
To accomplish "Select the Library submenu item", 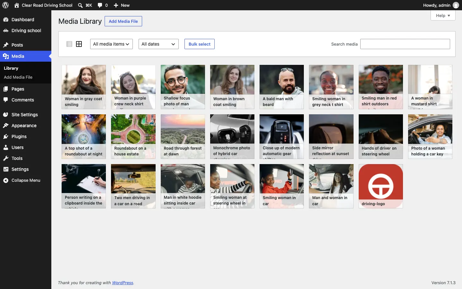I will [x=11, y=68].
